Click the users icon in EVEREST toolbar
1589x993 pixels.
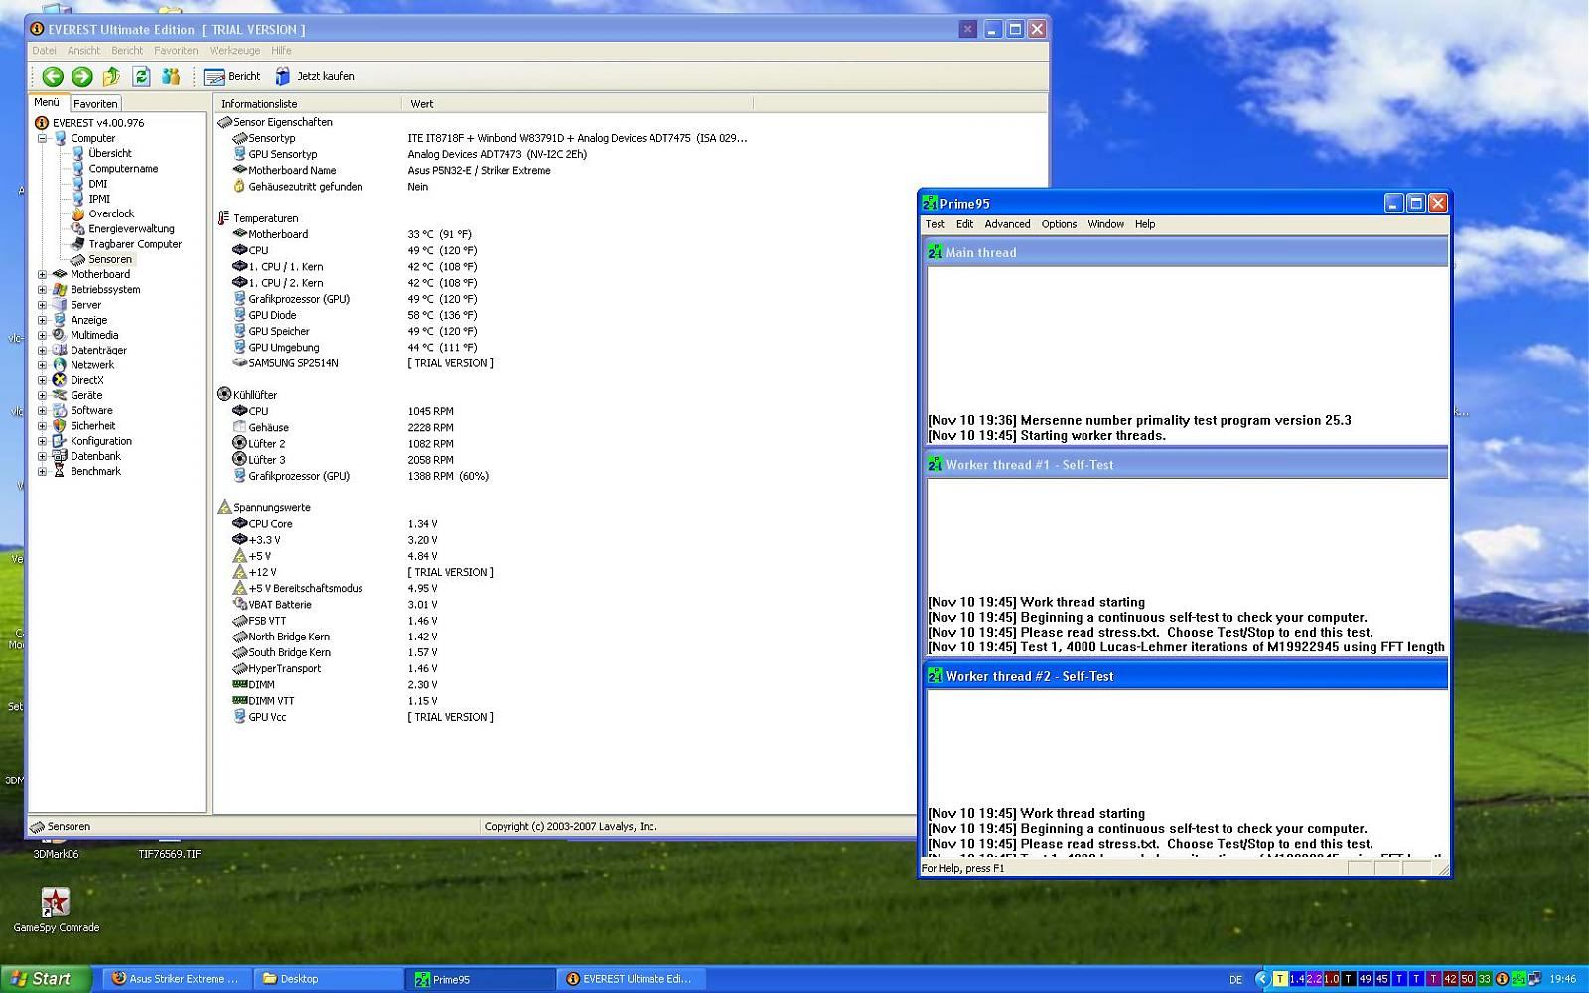[171, 76]
